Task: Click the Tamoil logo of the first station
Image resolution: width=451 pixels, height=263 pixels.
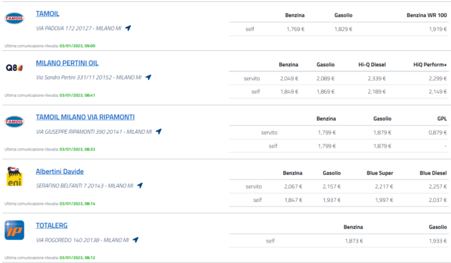Action: tap(15, 19)
